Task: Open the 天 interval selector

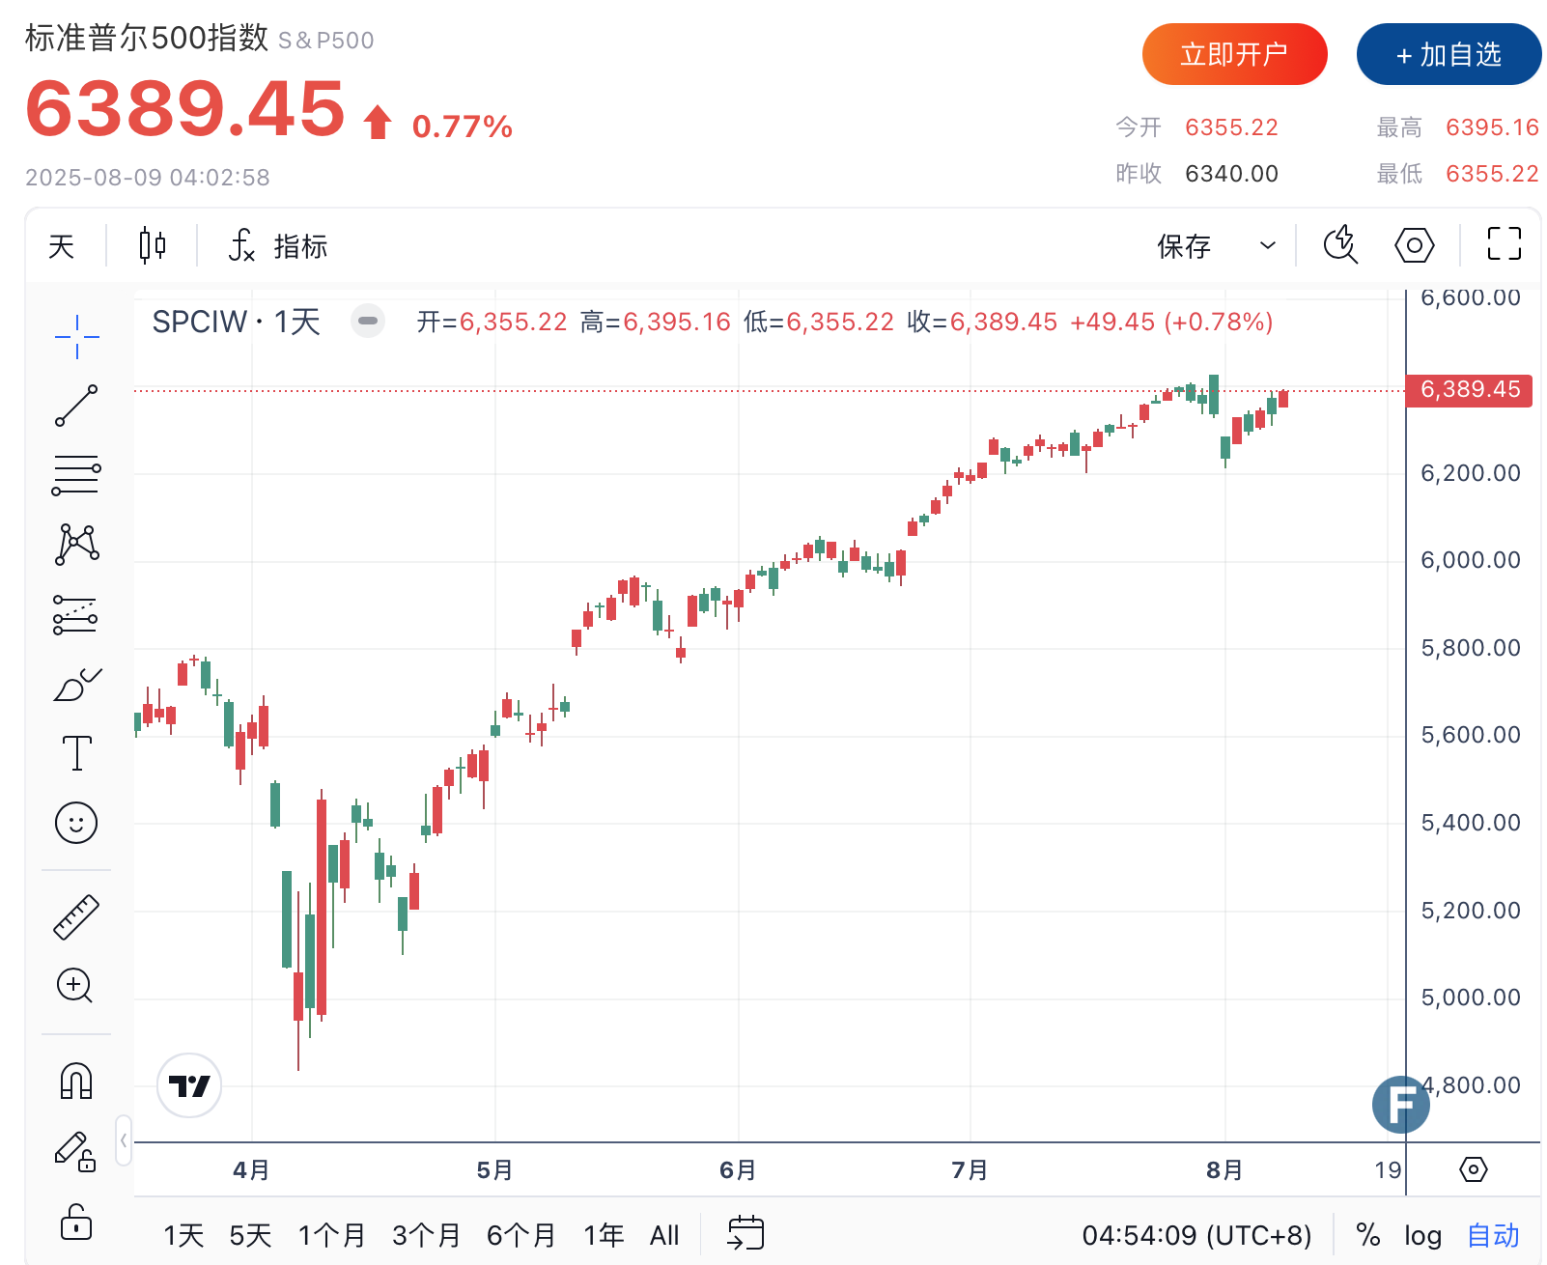Action: tap(62, 246)
